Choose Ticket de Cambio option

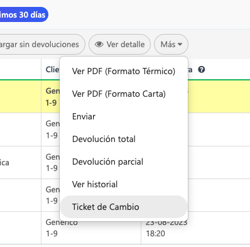[x=124, y=207]
